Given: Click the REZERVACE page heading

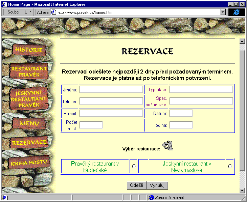Looking at the screenshot, I should point(147,52).
